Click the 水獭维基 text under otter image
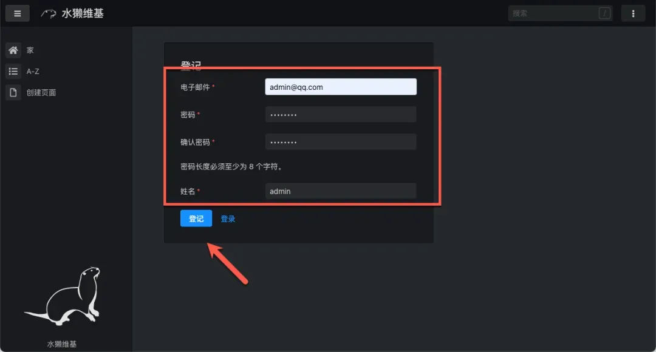Viewport: 656px width, 352px height. click(x=62, y=344)
